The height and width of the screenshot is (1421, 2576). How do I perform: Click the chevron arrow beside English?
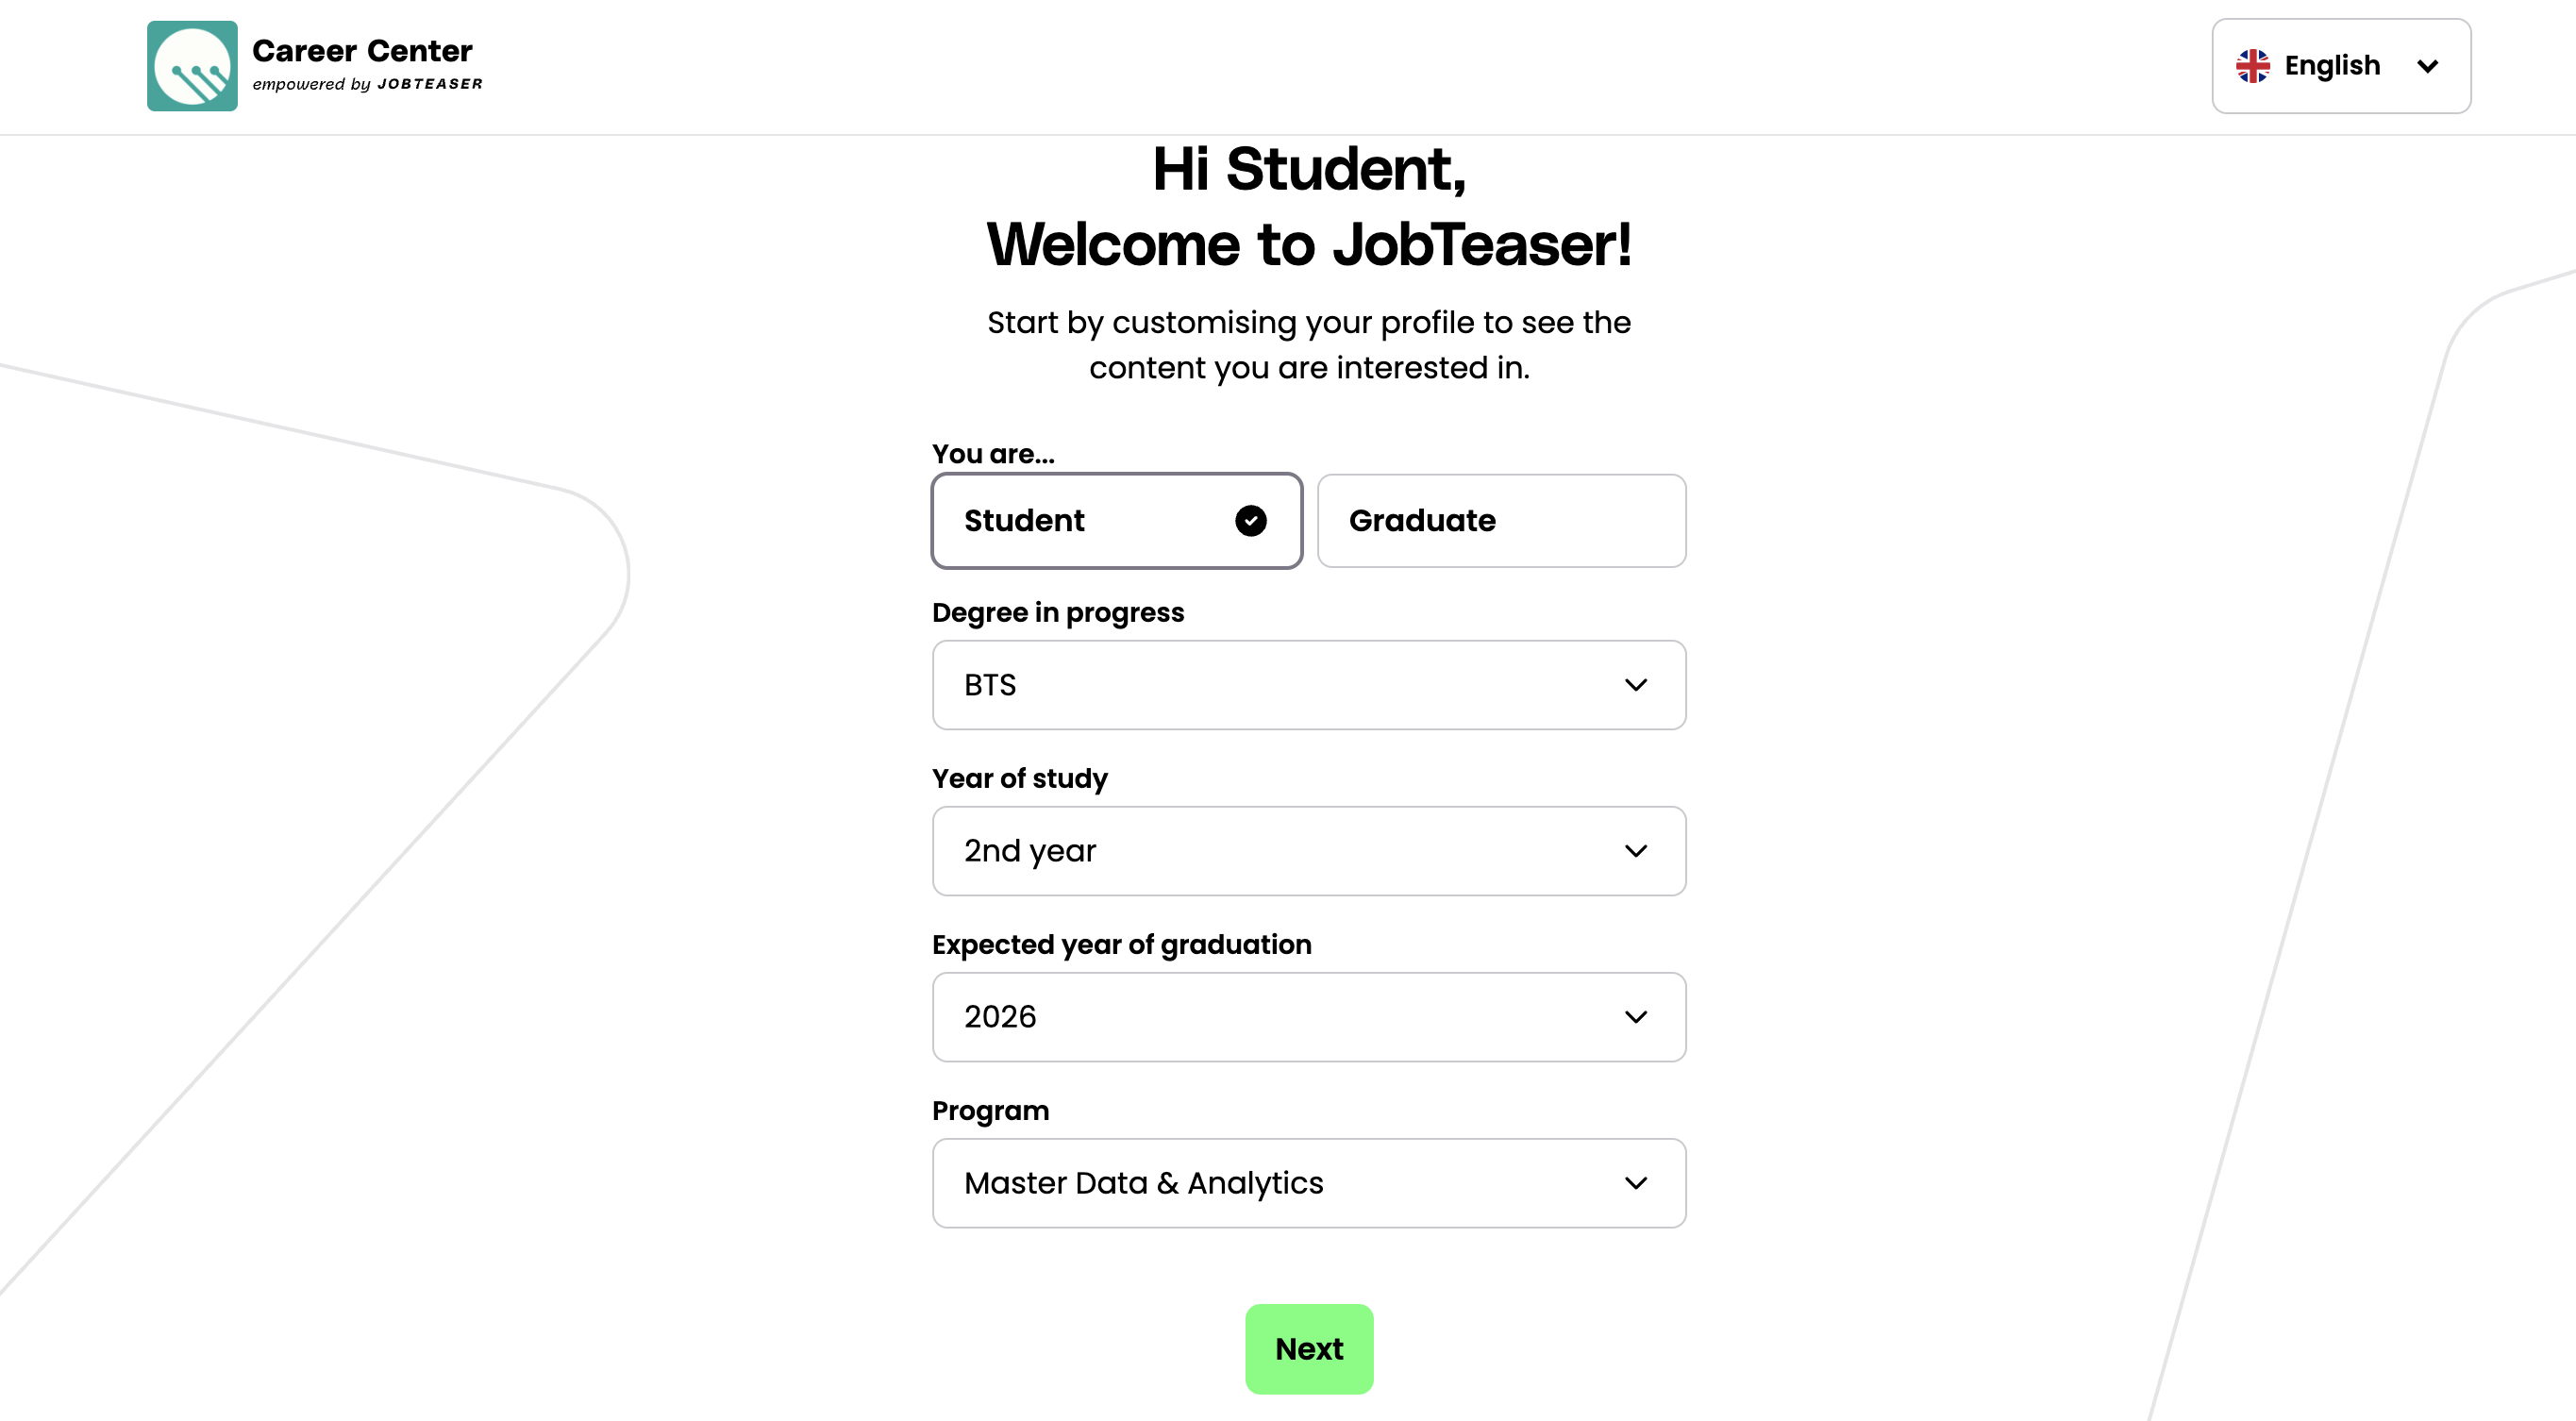point(2427,66)
